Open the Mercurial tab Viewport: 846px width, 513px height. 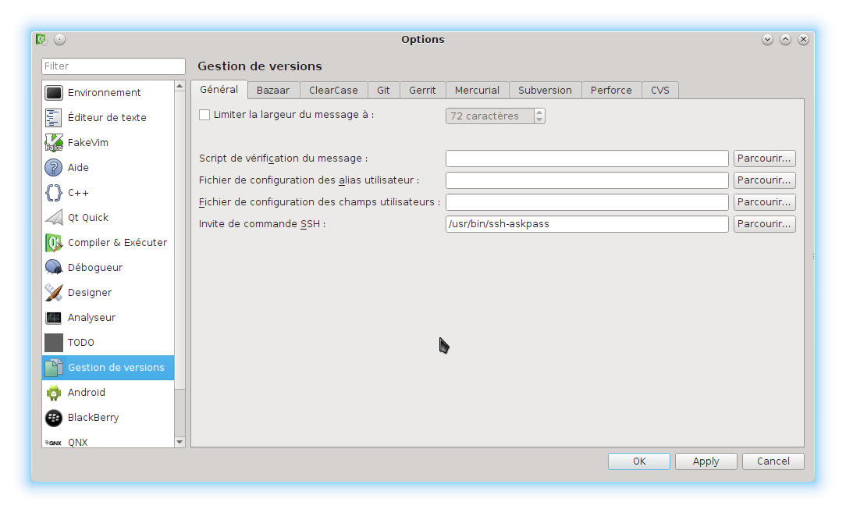[477, 90]
